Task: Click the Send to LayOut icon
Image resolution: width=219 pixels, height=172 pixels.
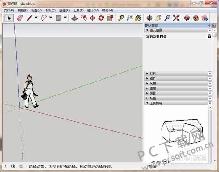Action: tap(205, 18)
